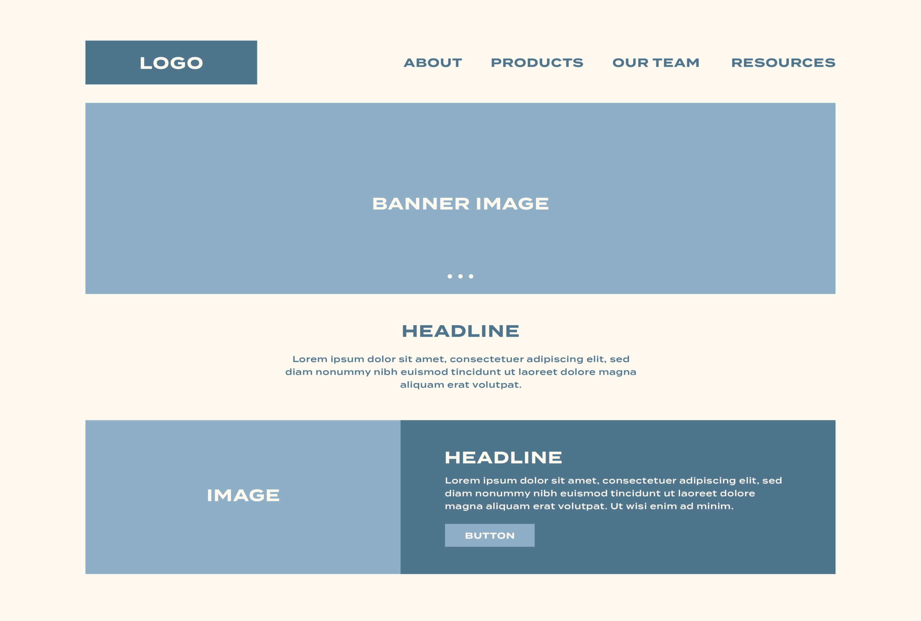This screenshot has width=921, height=621.
Task: Click the BUTTON in the content section
Action: coord(489,535)
